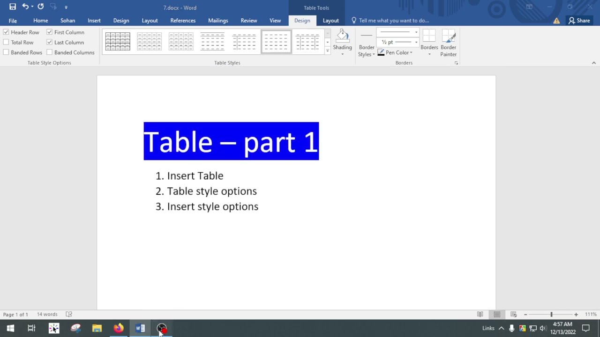Open the File menu
The width and height of the screenshot is (600, 337).
[x=13, y=21]
